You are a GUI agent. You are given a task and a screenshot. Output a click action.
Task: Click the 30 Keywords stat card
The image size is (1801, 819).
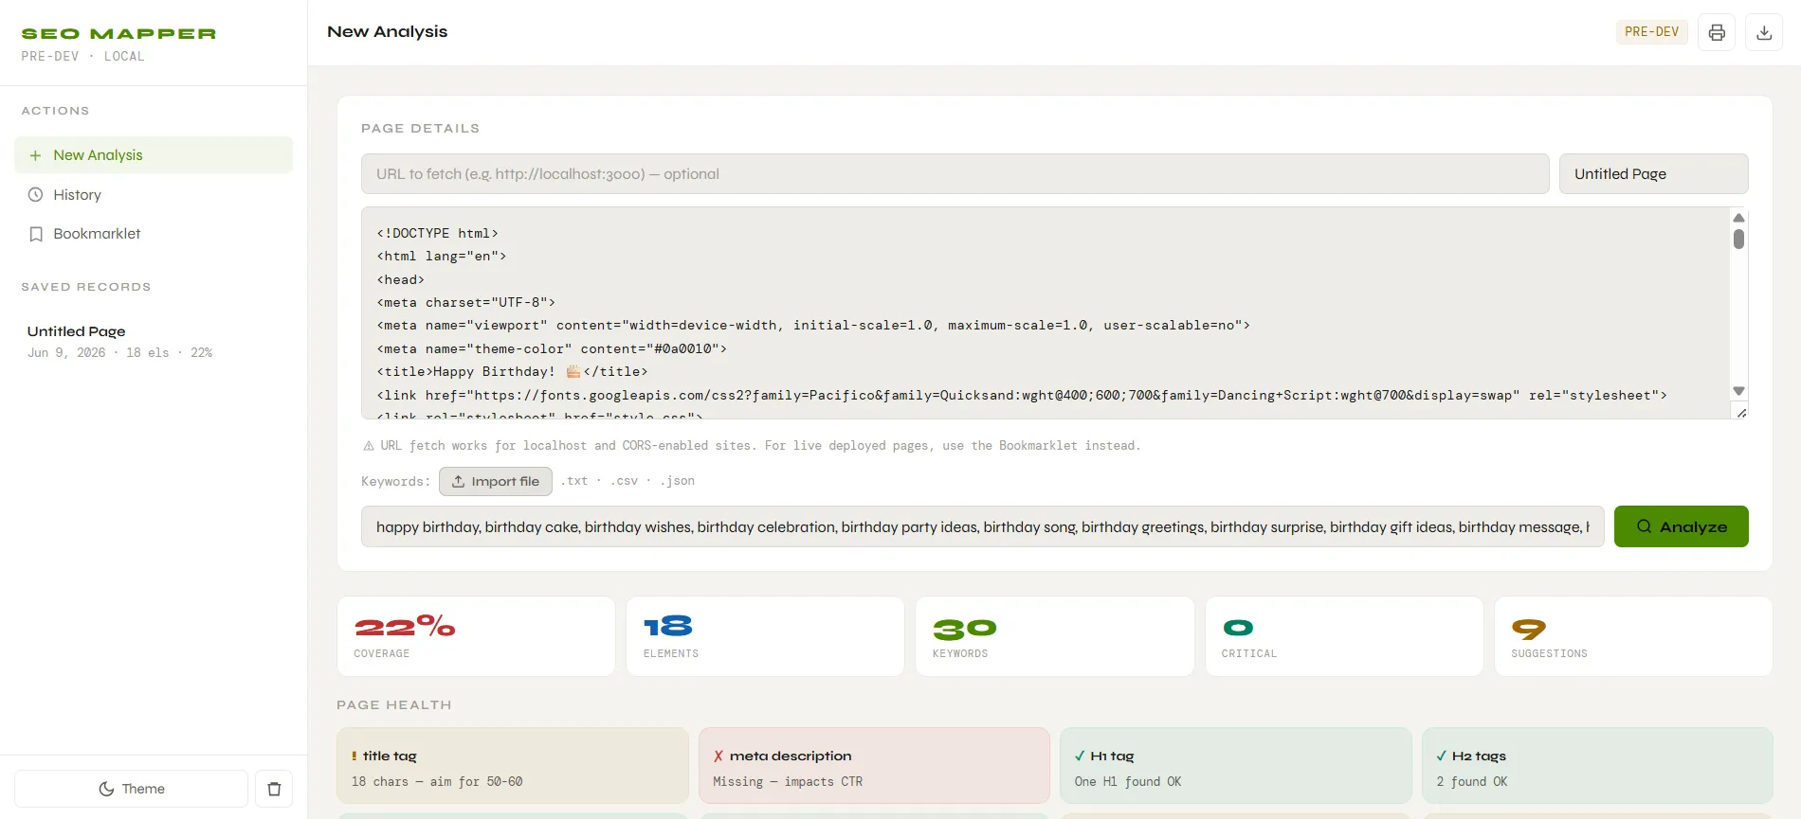pos(1054,636)
